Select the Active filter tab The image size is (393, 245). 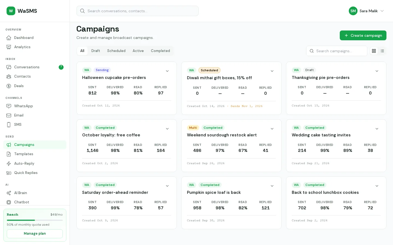tap(138, 51)
